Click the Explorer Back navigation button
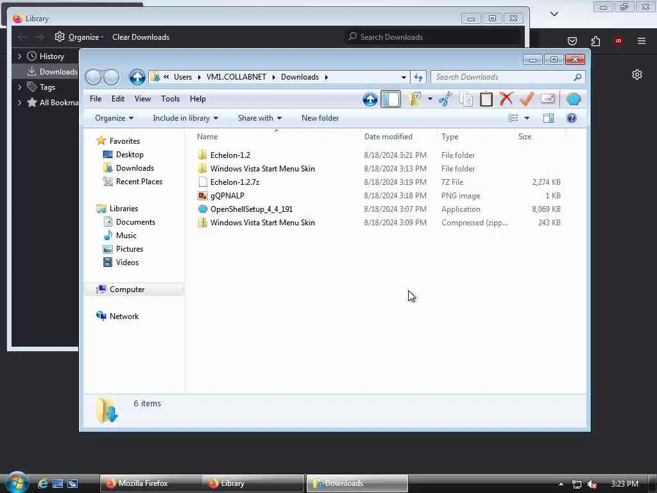This screenshot has width=657, height=493. pos(93,77)
